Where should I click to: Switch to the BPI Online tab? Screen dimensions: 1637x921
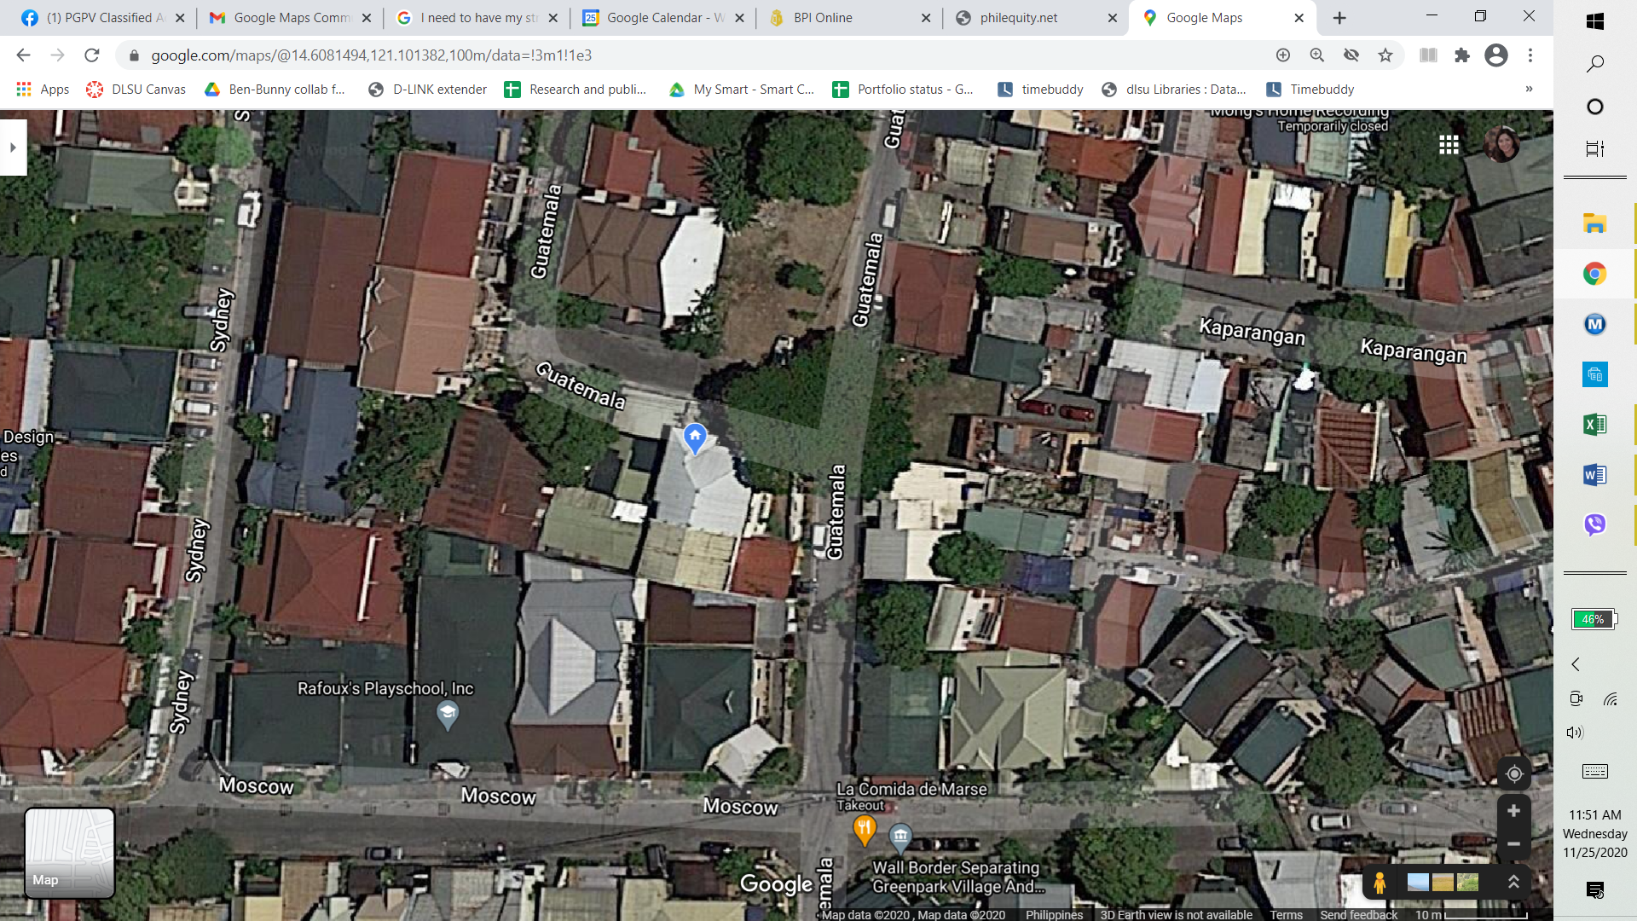coord(822,18)
